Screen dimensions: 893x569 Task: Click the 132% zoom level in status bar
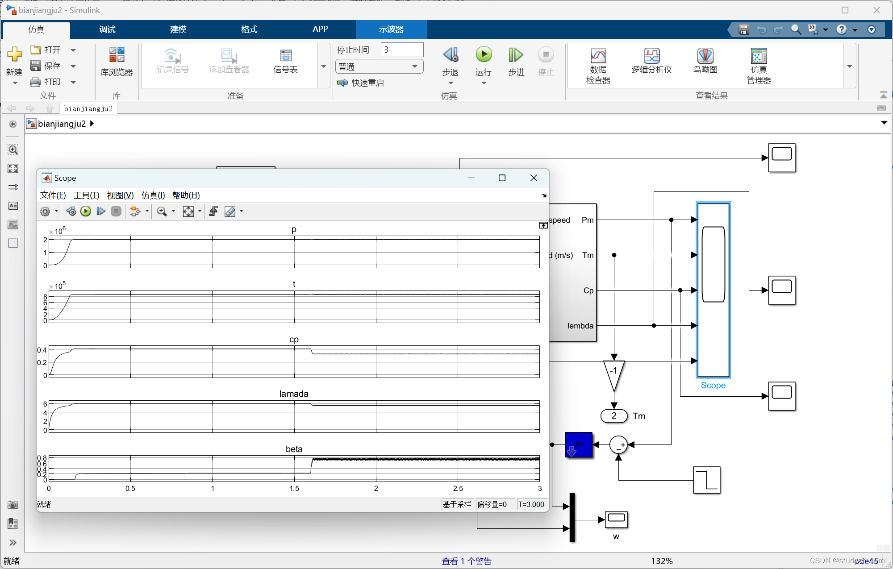pos(662,561)
